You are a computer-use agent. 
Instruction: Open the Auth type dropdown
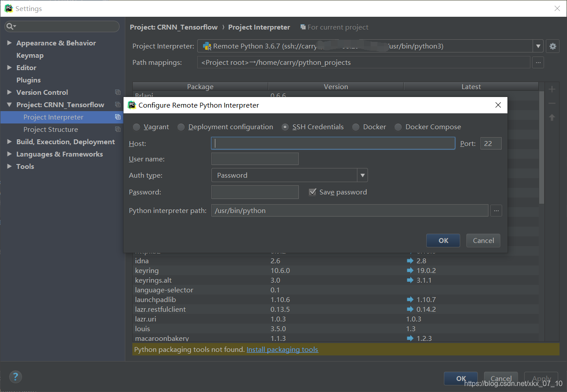(x=363, y=175)
